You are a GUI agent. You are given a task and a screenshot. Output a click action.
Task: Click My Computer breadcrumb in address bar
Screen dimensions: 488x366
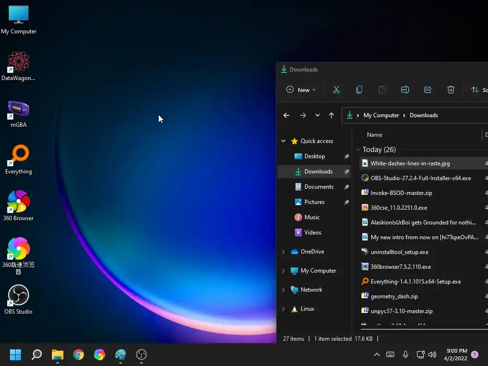pyautogui.click(x=381, y=115)
